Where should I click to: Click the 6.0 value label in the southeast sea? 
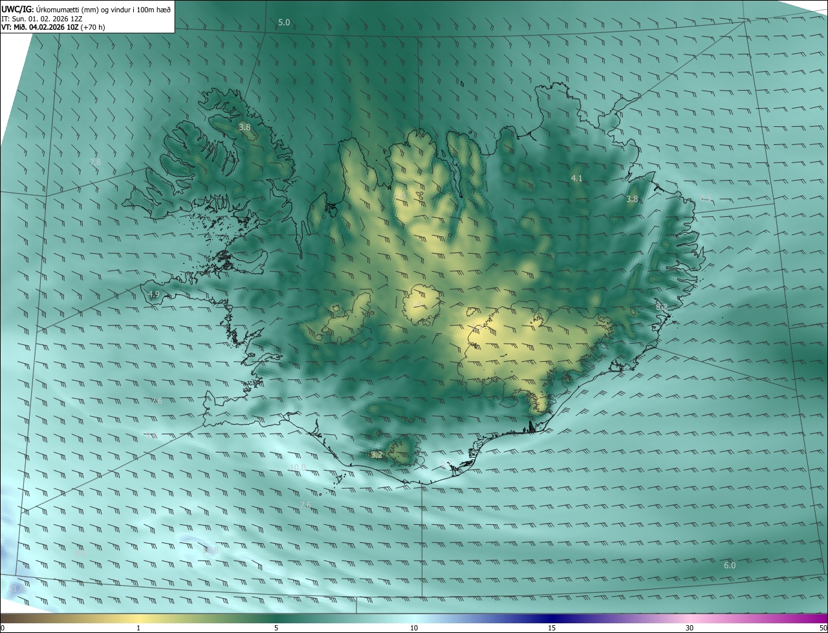click(730, 565)
